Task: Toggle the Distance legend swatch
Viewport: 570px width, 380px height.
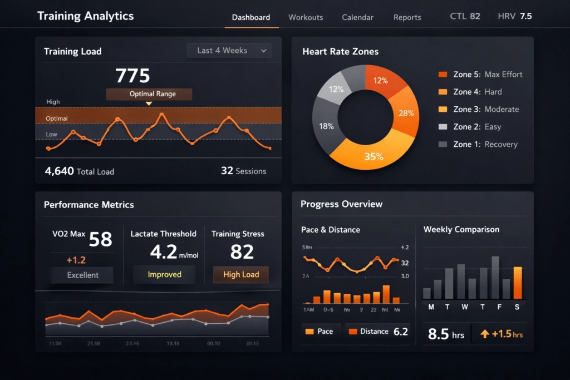Action: [x=352, y=332]
